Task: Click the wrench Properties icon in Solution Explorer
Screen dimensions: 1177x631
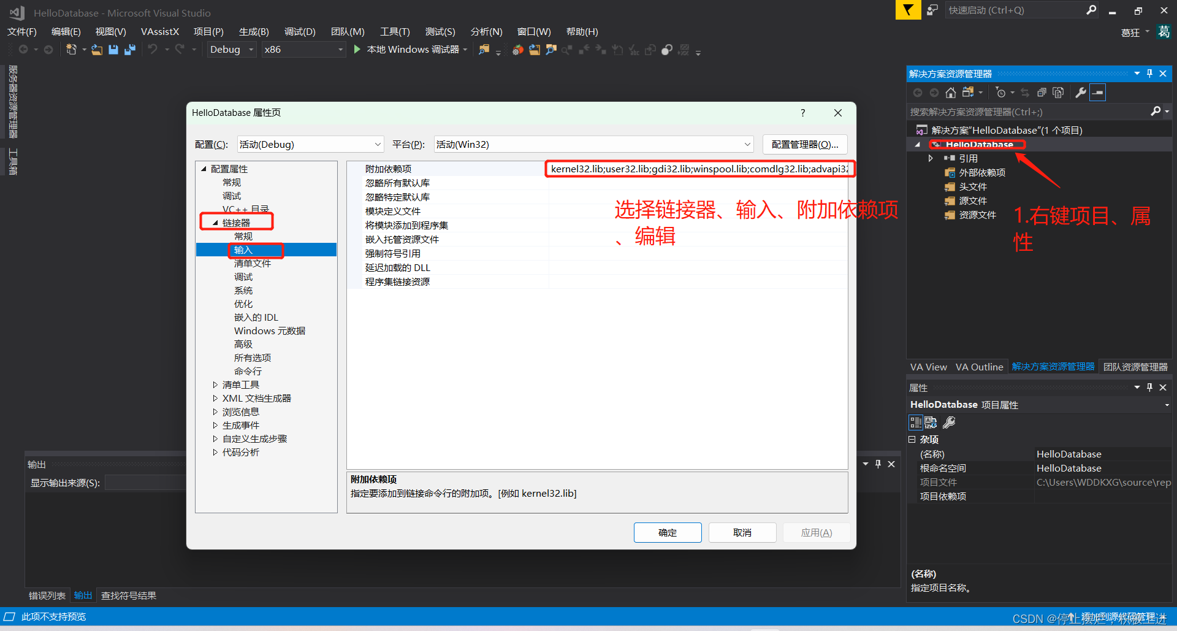Action: tap(1081, 93)
